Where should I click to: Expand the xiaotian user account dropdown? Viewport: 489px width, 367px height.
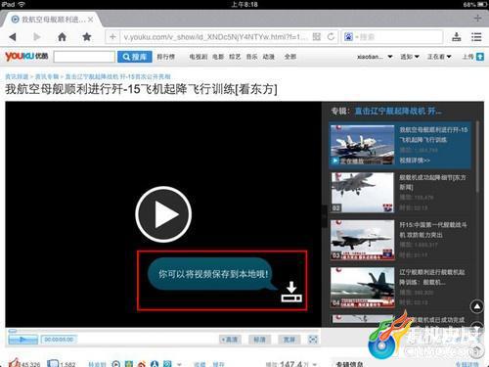click(375, 57)
